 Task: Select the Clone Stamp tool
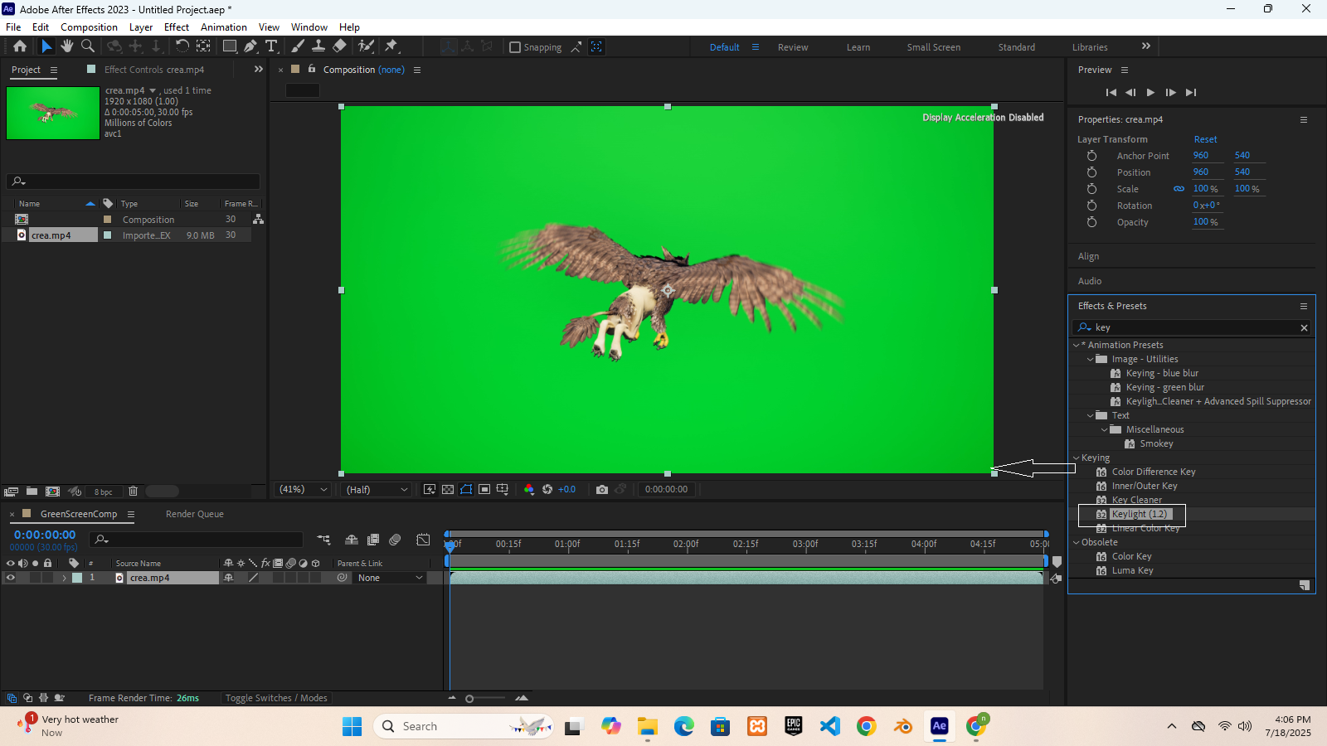[x=318, y=46]
